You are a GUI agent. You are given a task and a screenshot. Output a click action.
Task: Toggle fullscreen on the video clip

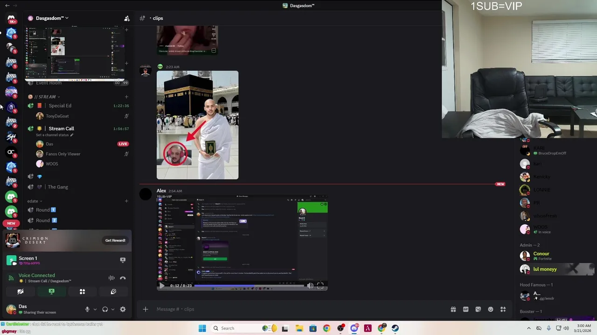coord(320,286)
